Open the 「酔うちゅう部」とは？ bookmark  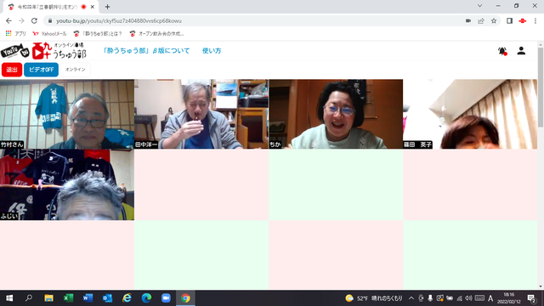98,34
